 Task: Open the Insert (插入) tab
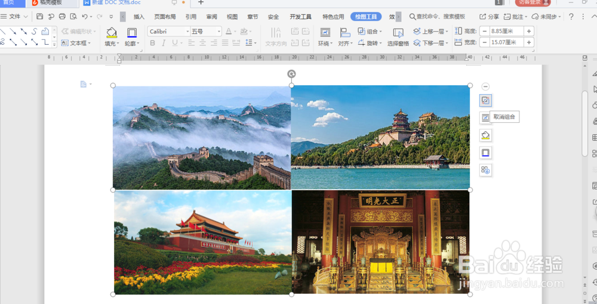(x=139, y=17)
